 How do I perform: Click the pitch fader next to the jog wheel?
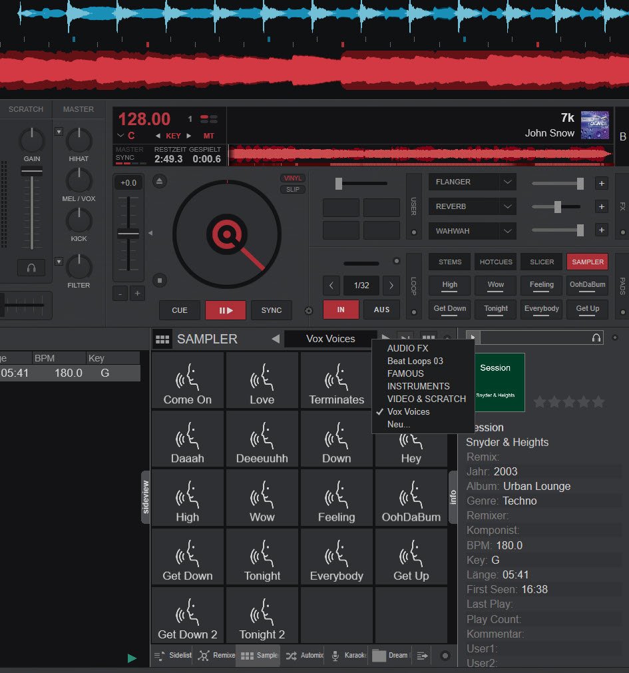tap(128, 234)
